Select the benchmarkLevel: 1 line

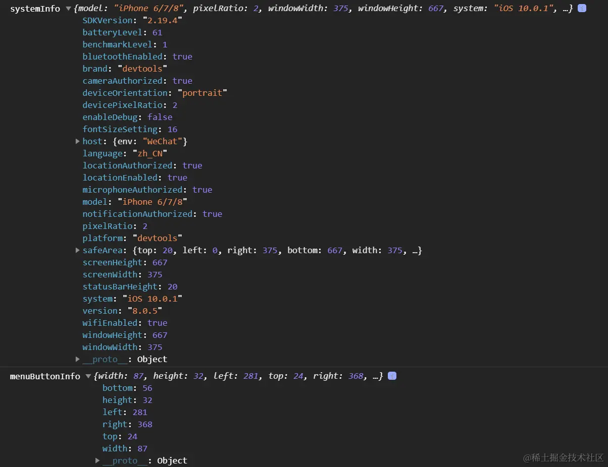125,44
